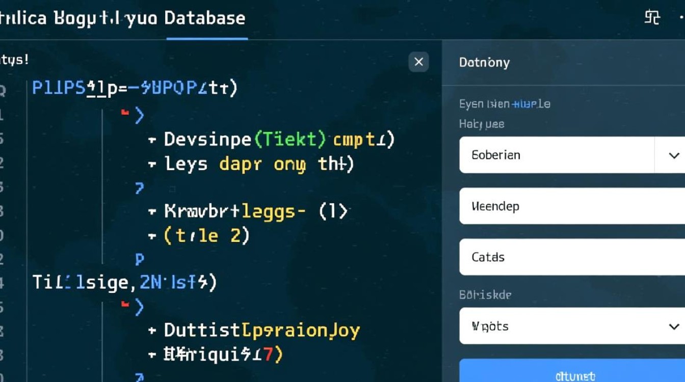This screenshot has width=685, height=382.
Task: Click the symbol icon in the top-right header
Action: click(x=652, y=18)
